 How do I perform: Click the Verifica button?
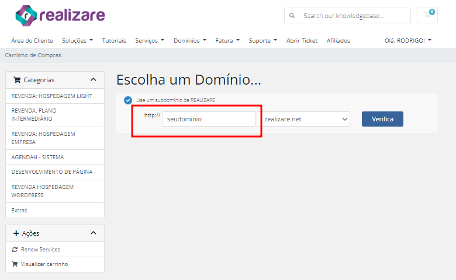click(x=382, y=119)
